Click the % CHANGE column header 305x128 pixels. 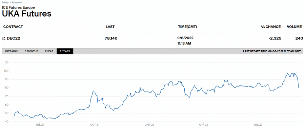click(271, 27)
